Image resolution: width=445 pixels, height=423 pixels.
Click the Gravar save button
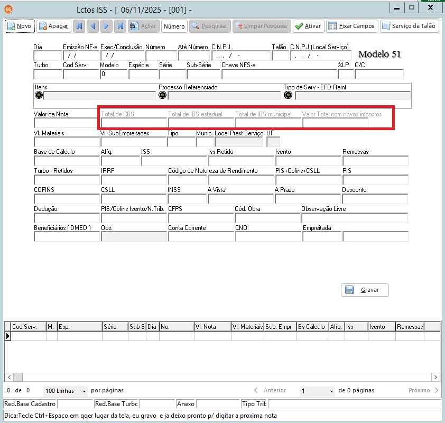[x=365, y=290]
